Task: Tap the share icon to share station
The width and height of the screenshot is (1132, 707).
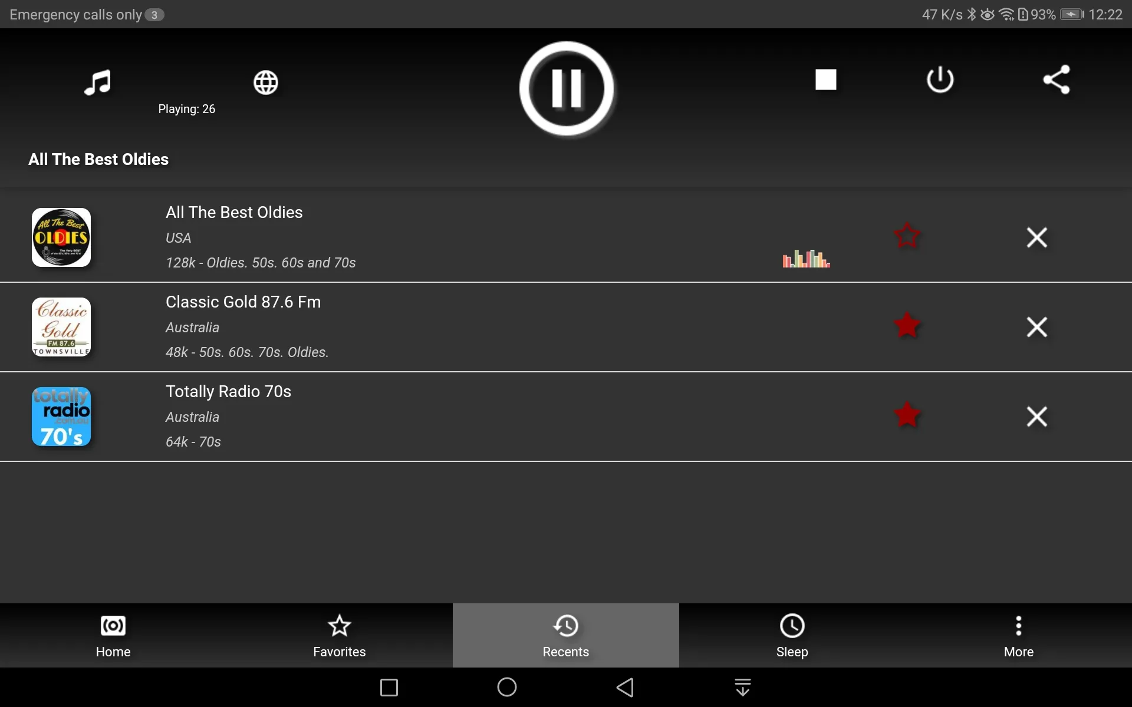Action: coord(1056,79)
